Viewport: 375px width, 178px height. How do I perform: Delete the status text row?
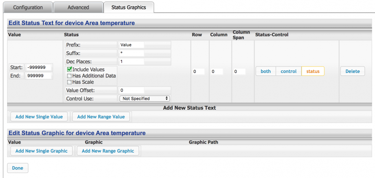point(352,71)
